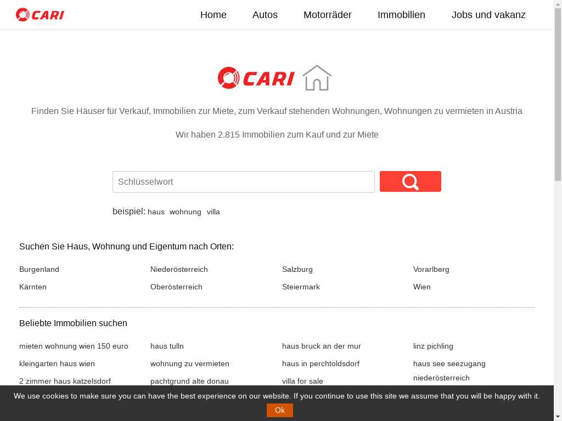Go to Motorräder section
This screenshot has width=562, height=421.
(328, 15)
